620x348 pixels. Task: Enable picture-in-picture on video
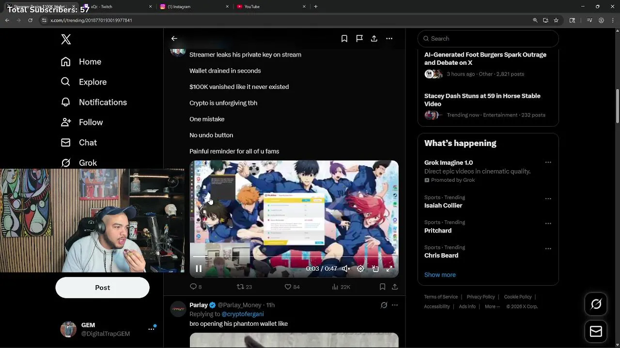(x=375, y=269)
